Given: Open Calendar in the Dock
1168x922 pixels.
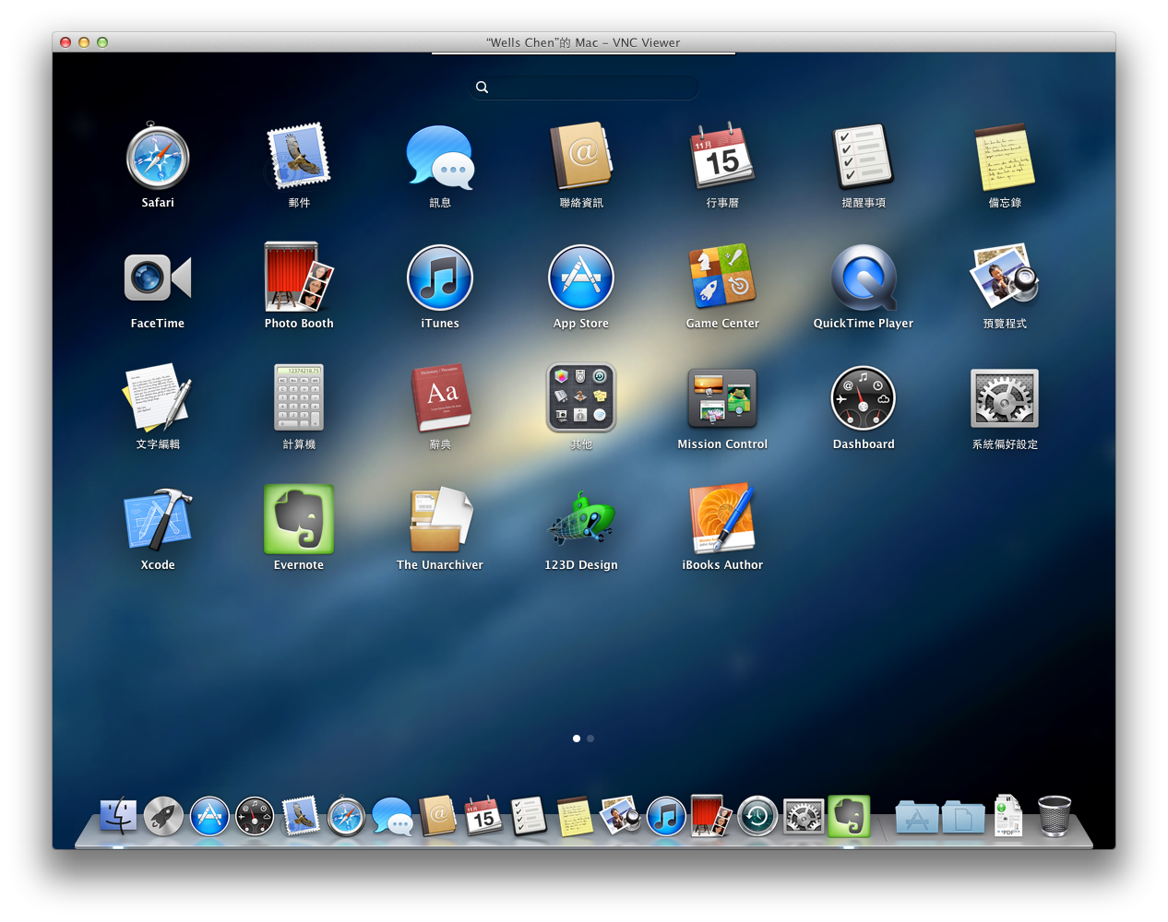Looking at the screenshot, I should point(483,815).
